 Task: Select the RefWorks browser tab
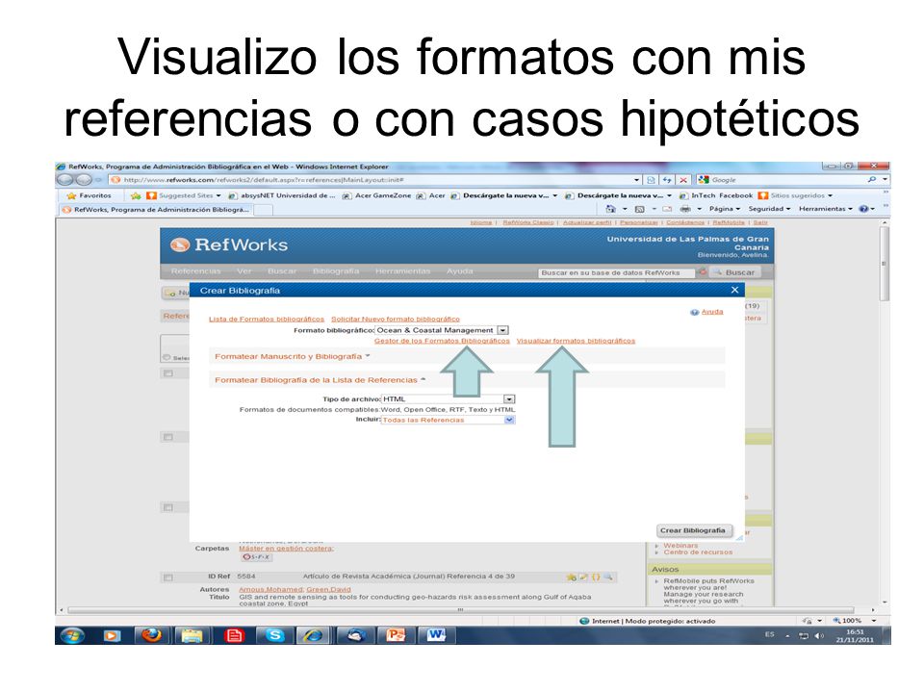[x=156, y=209]
